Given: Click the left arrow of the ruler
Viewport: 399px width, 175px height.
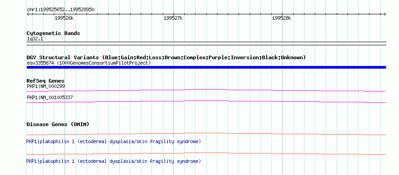Looking at the screenshot, I should [x=28, y=14].
